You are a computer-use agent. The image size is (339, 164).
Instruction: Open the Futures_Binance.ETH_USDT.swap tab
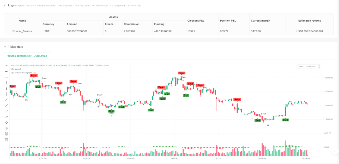pos(27,56)
